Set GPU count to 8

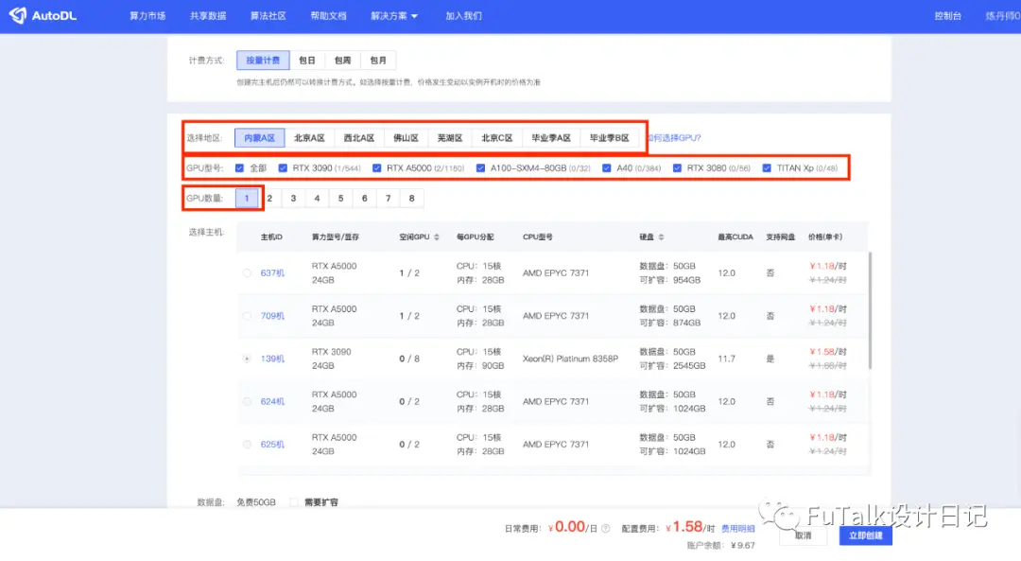411,198
